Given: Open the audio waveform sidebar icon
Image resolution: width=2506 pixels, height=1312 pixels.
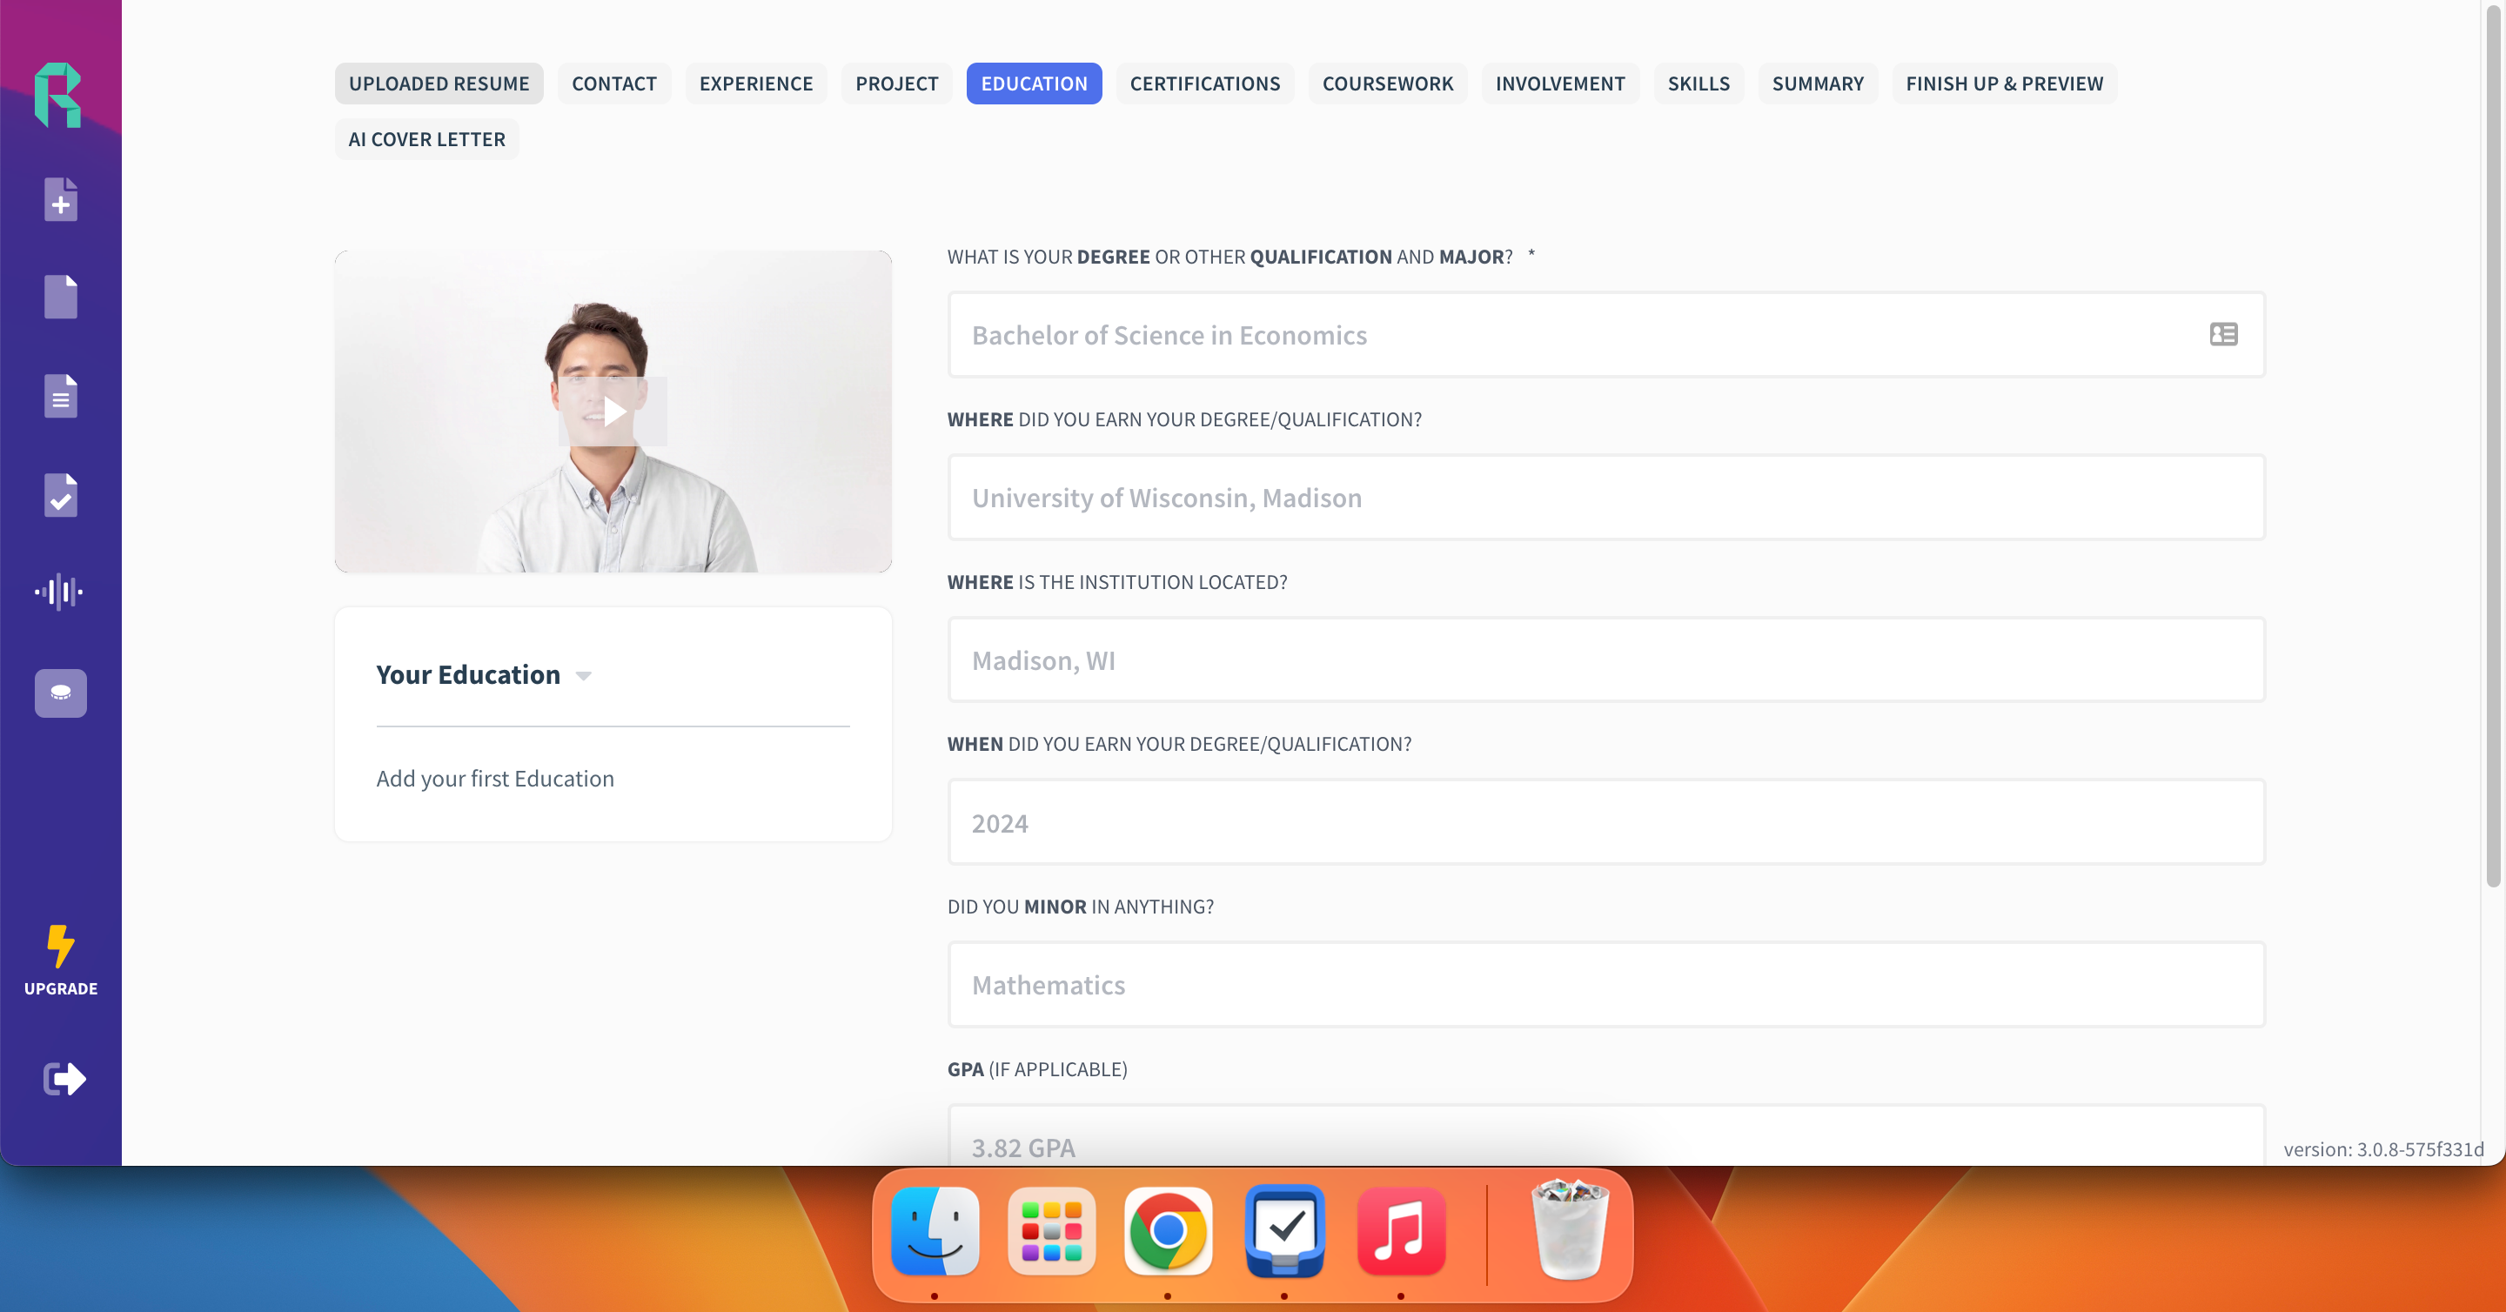Looking at the screenshot, I should pos(59,592).
